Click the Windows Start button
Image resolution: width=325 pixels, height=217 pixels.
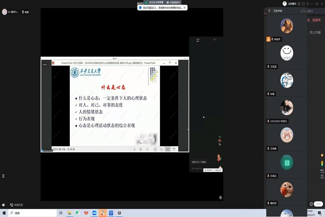click(4, 213)
